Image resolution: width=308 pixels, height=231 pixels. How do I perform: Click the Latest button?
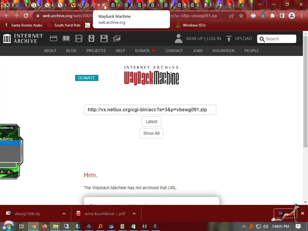point(152,122)
